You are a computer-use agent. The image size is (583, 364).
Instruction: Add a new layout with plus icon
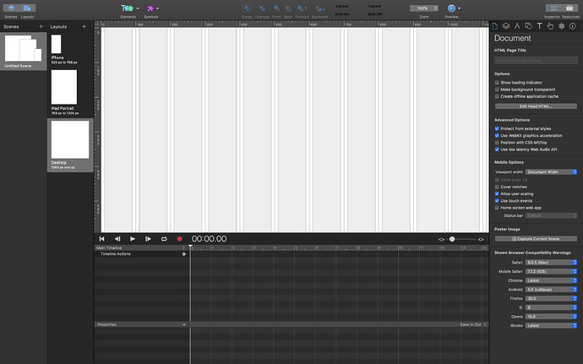(x=84, y=26)
